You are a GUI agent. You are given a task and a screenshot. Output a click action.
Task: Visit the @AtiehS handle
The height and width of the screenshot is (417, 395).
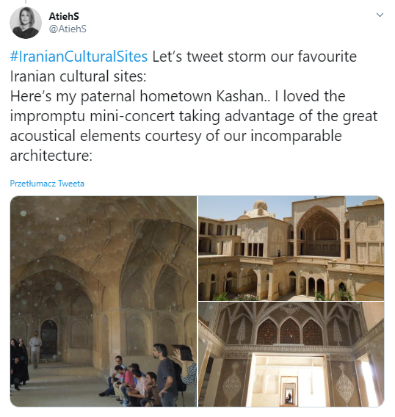(x=68, y=29)
